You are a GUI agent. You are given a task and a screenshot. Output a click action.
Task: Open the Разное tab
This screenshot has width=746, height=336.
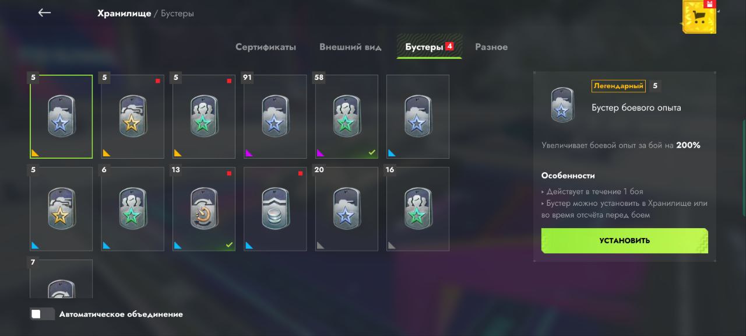(x=491, y=47)
